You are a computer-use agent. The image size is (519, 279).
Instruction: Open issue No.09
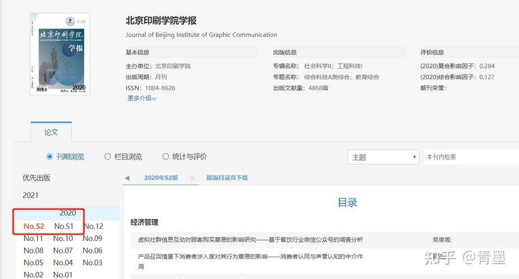tap(92, 238)
